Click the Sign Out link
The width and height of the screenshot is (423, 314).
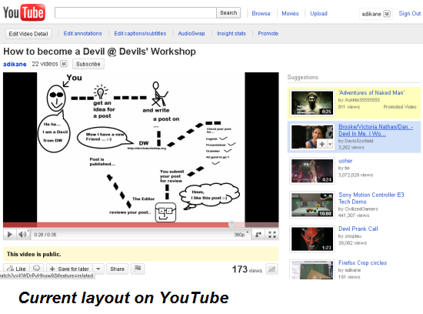(409, 14)
